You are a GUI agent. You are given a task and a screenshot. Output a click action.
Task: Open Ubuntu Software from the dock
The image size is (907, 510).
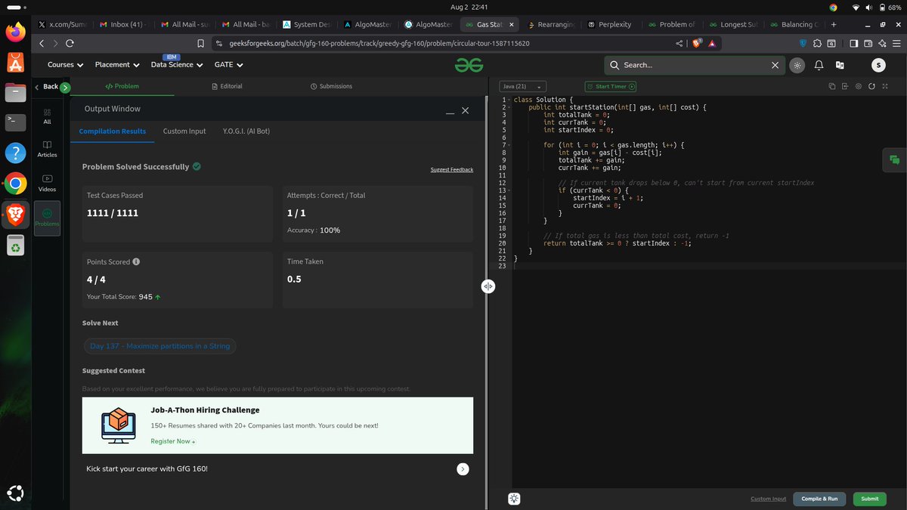point(16,61)
